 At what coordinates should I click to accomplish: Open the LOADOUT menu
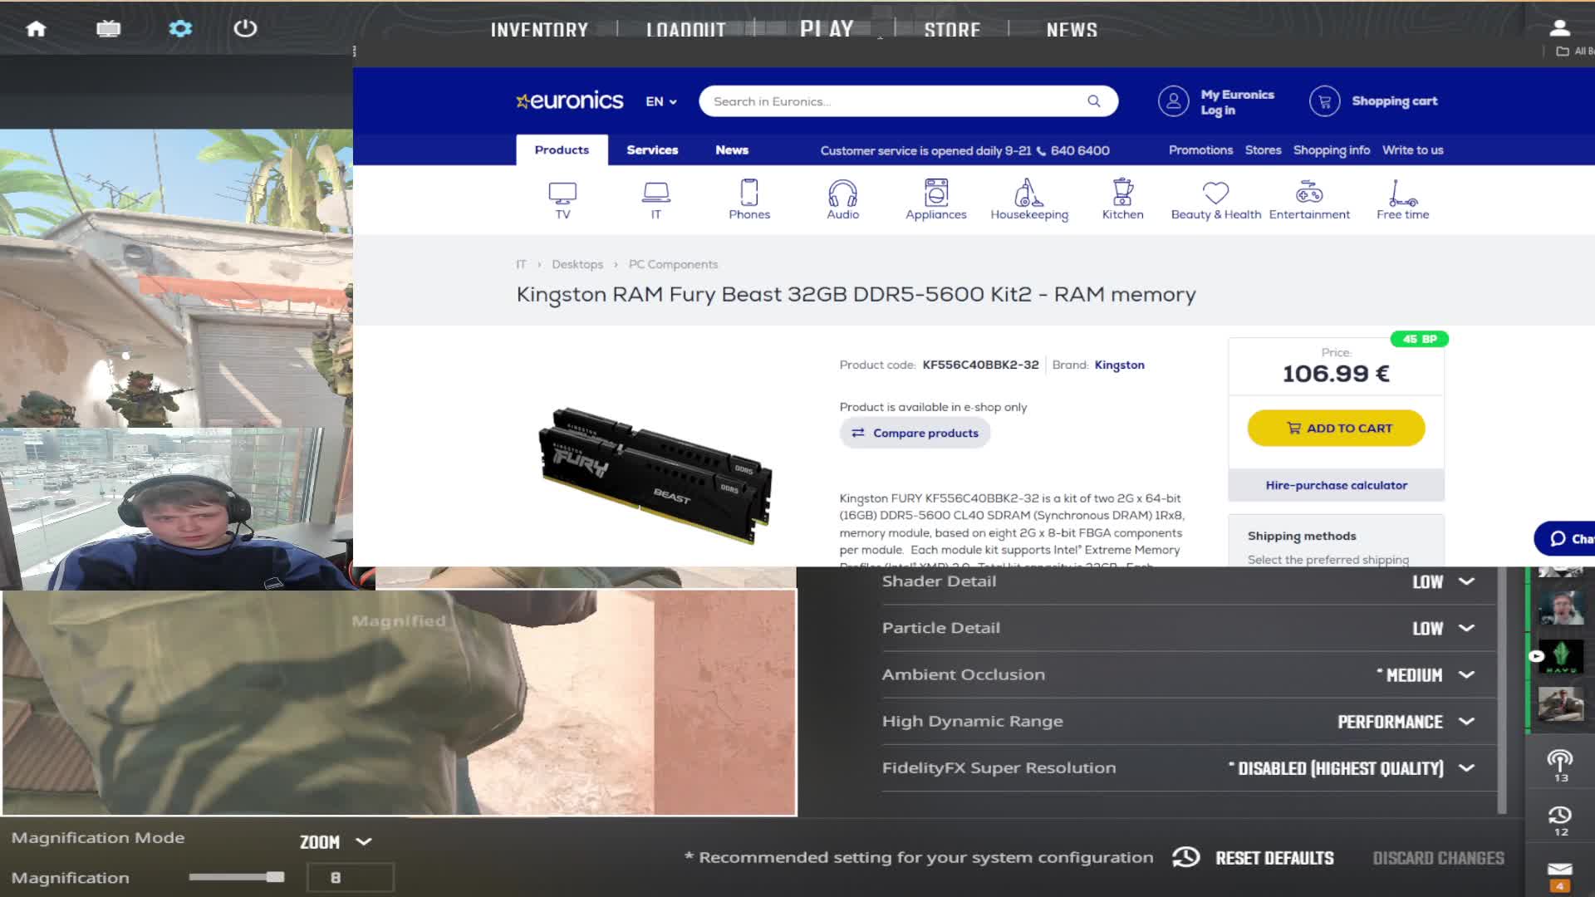click(685, 30)
